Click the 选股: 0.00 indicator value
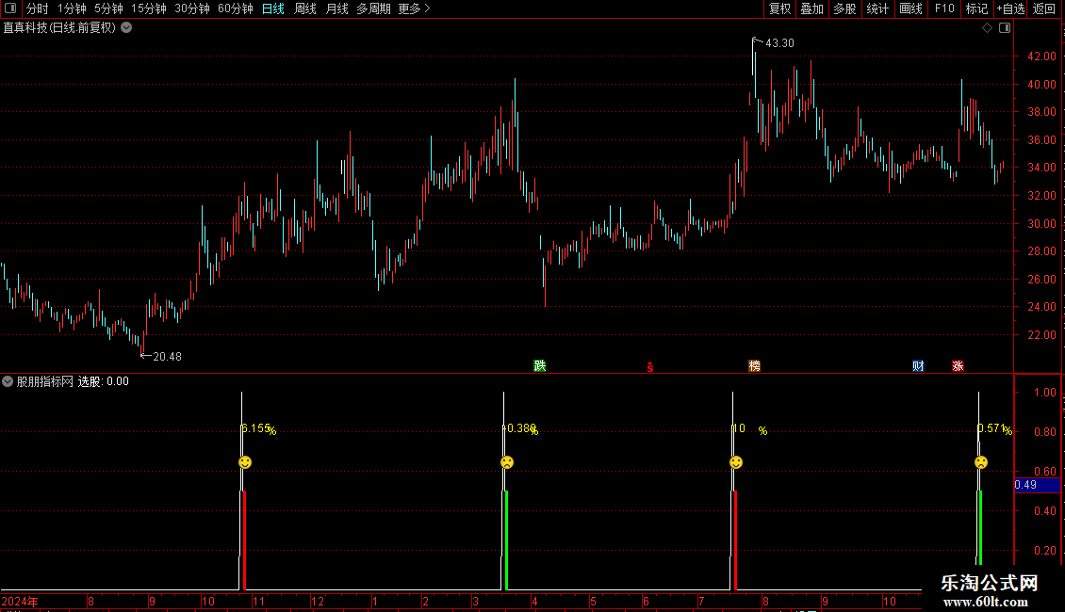Viewport: 1065px width, 612px height. coord(104,381)
